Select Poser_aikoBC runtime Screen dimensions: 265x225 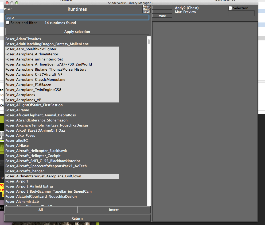click(62, 140)
